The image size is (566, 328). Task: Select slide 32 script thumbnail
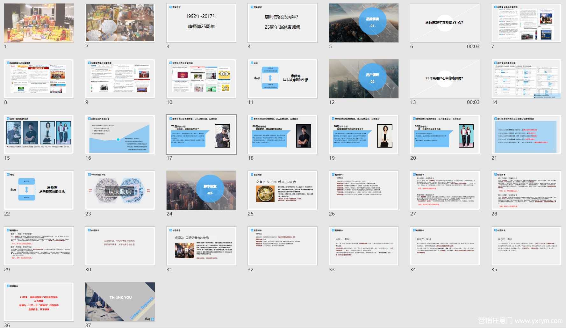click(x=283, y=246)
